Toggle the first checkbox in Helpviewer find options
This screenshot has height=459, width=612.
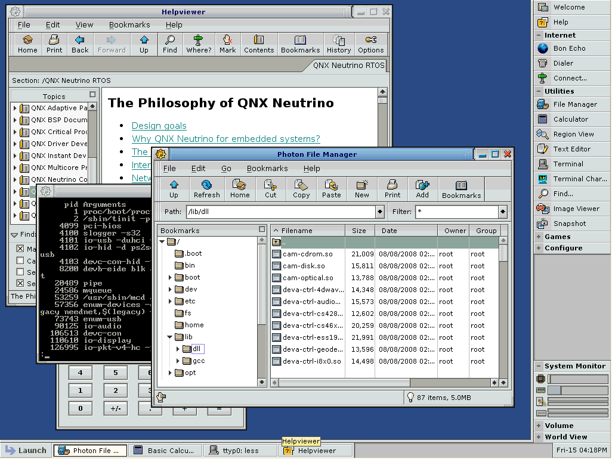click(x=20, y=249)
